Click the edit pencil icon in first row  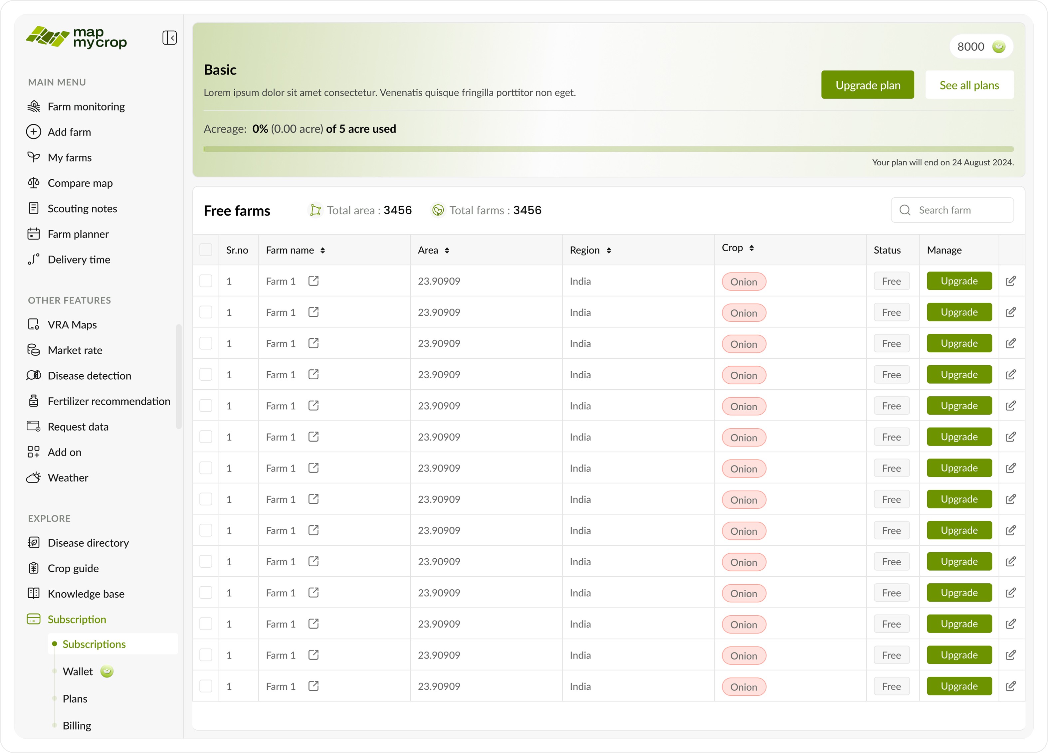1011,281
